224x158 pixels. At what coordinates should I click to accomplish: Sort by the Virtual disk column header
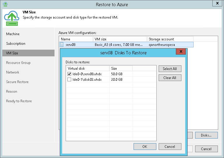[x=88, y=69]
